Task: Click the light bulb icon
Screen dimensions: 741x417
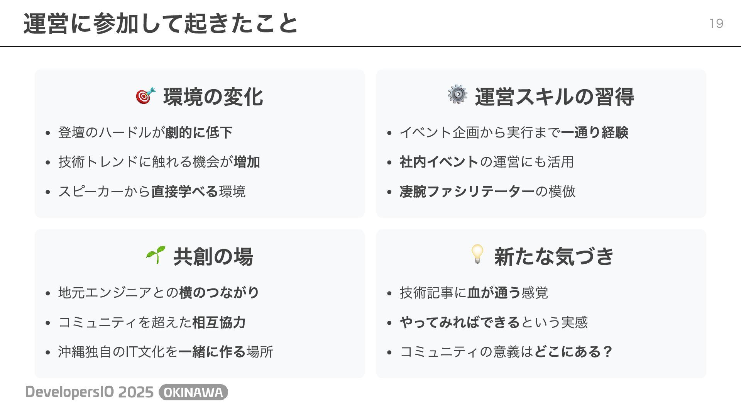Action: click(x=477, y=254)
